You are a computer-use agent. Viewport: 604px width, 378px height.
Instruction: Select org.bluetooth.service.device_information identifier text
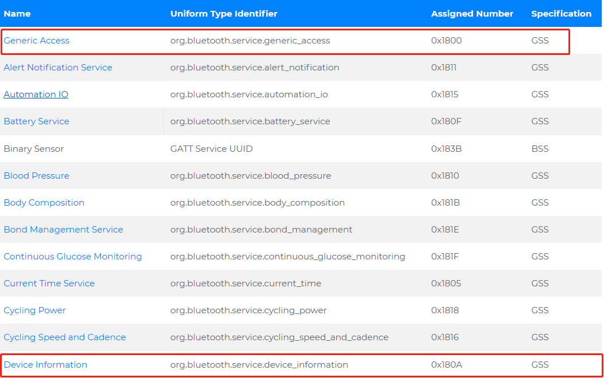click(259, 365)
